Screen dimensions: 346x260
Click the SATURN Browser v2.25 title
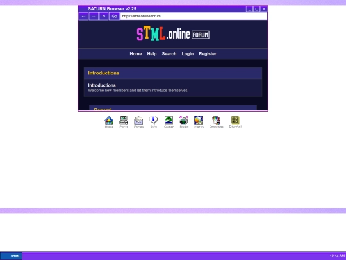click(x=112, y=9)
